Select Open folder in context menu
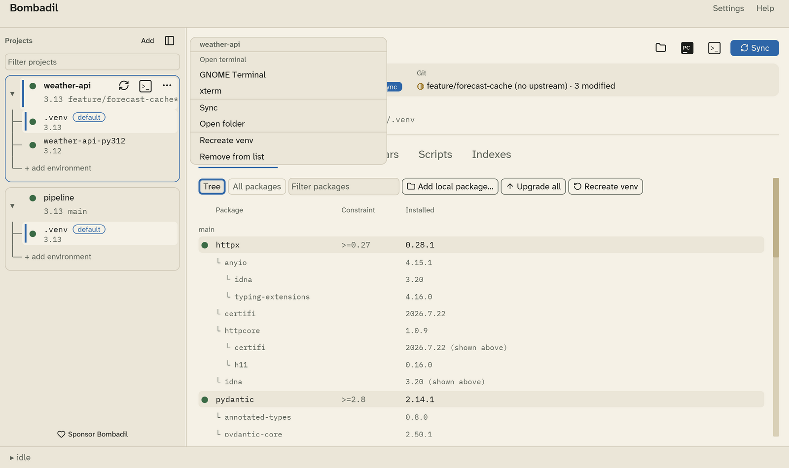Image resolution: width=789 pixels, height=468 pixels. [x=288, y=124]
